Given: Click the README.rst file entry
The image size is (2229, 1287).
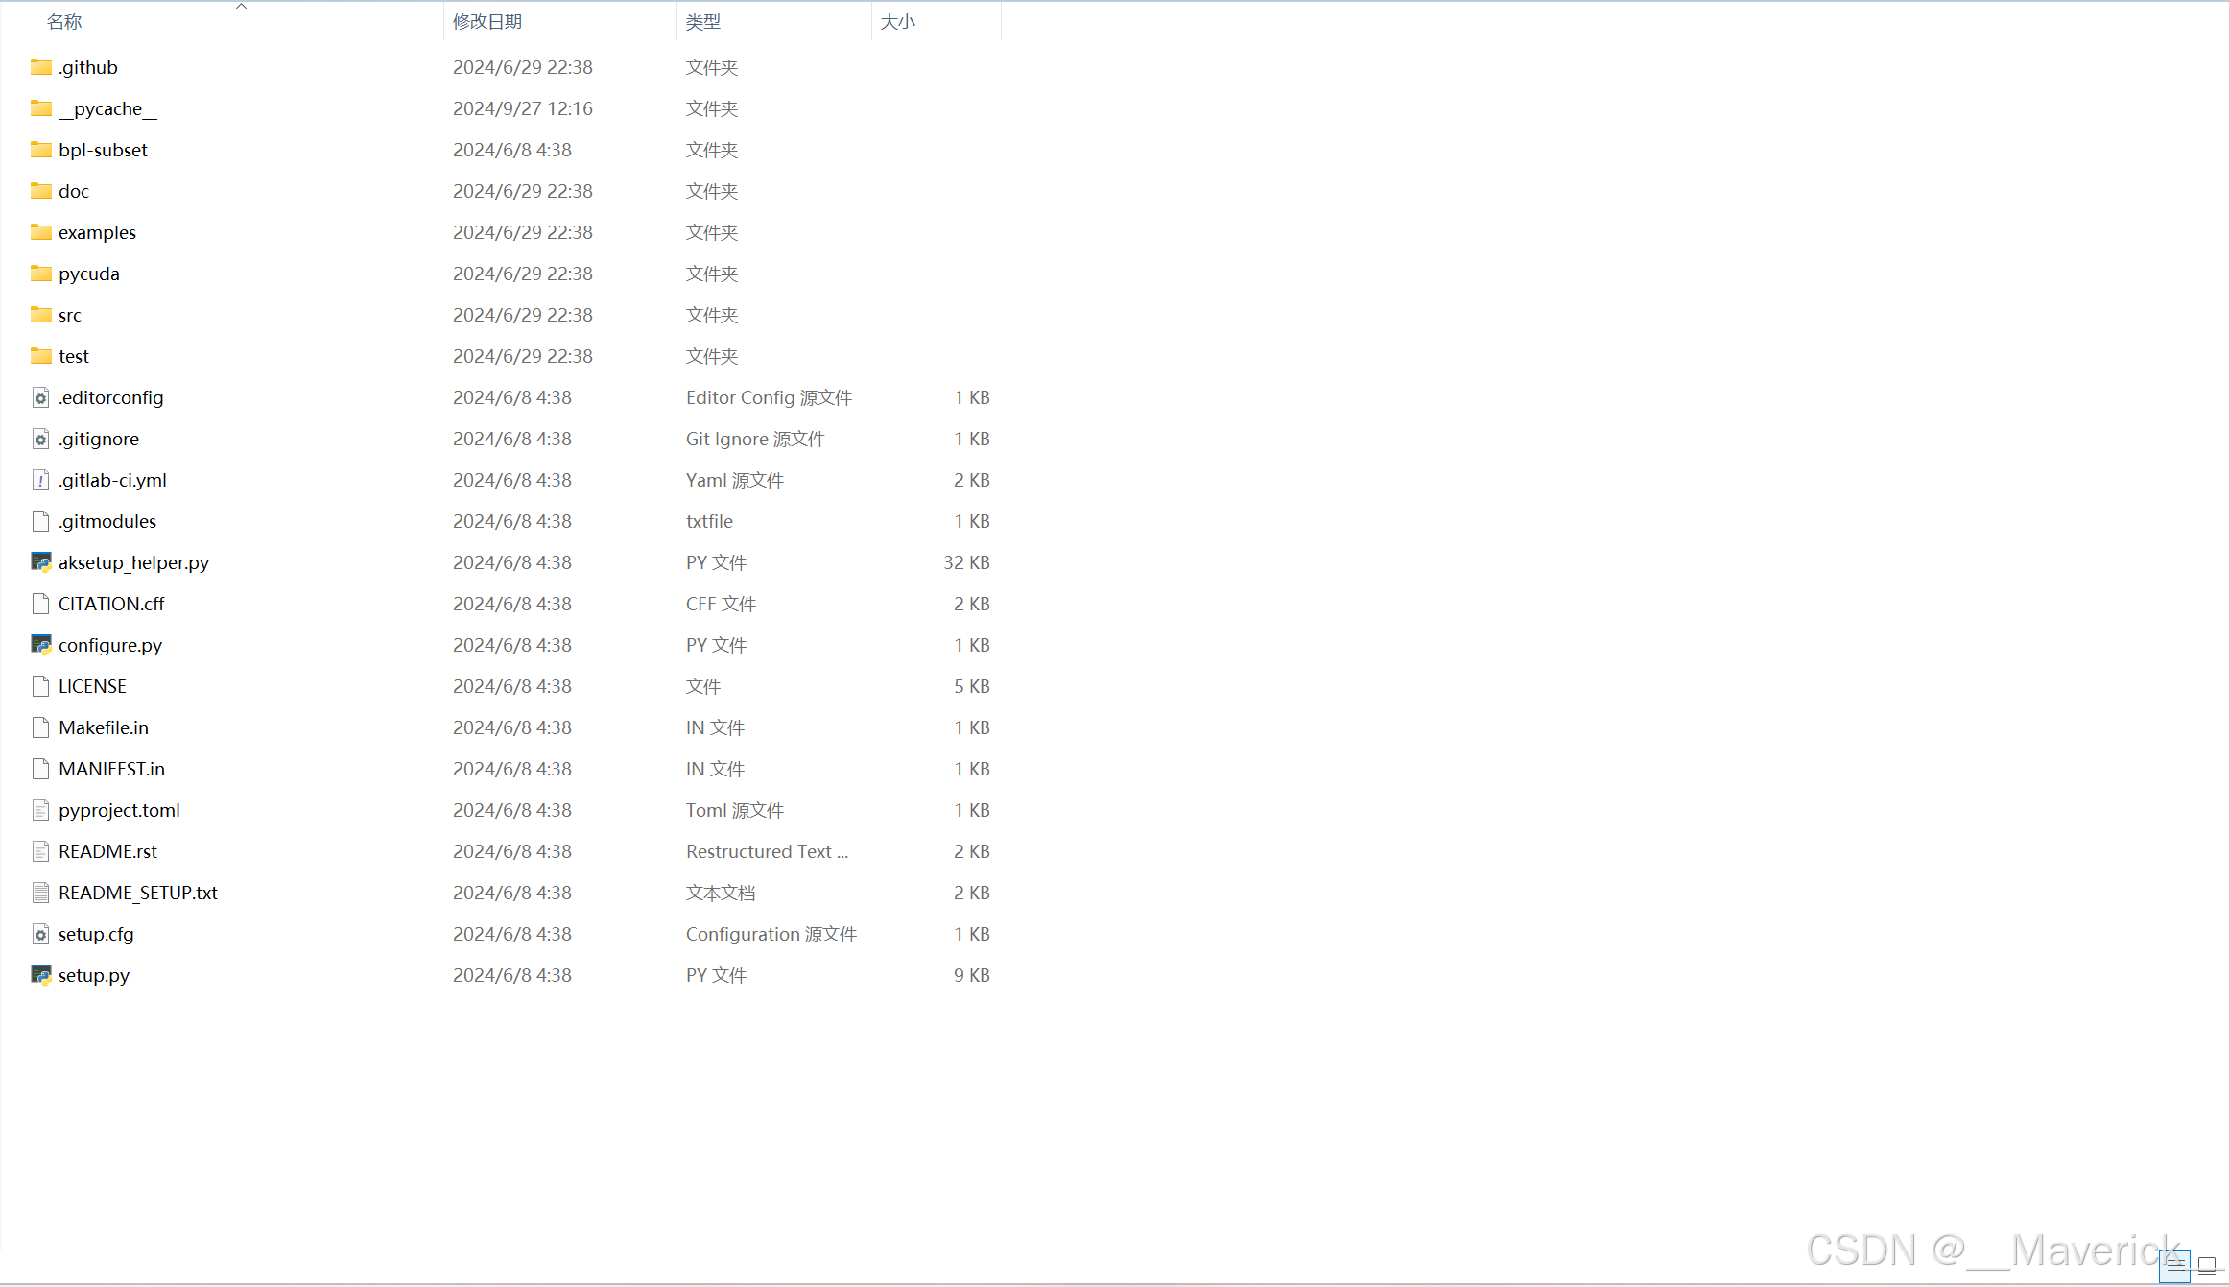Looking at the screenshot, I should point(107,851).
